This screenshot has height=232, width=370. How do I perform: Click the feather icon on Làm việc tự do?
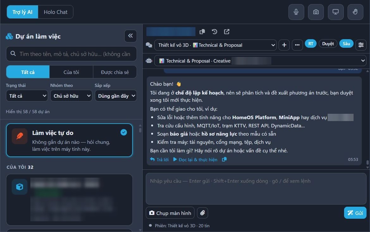(20, 136)
